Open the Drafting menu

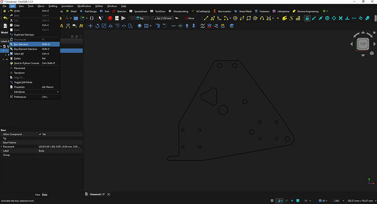[53, 6]
